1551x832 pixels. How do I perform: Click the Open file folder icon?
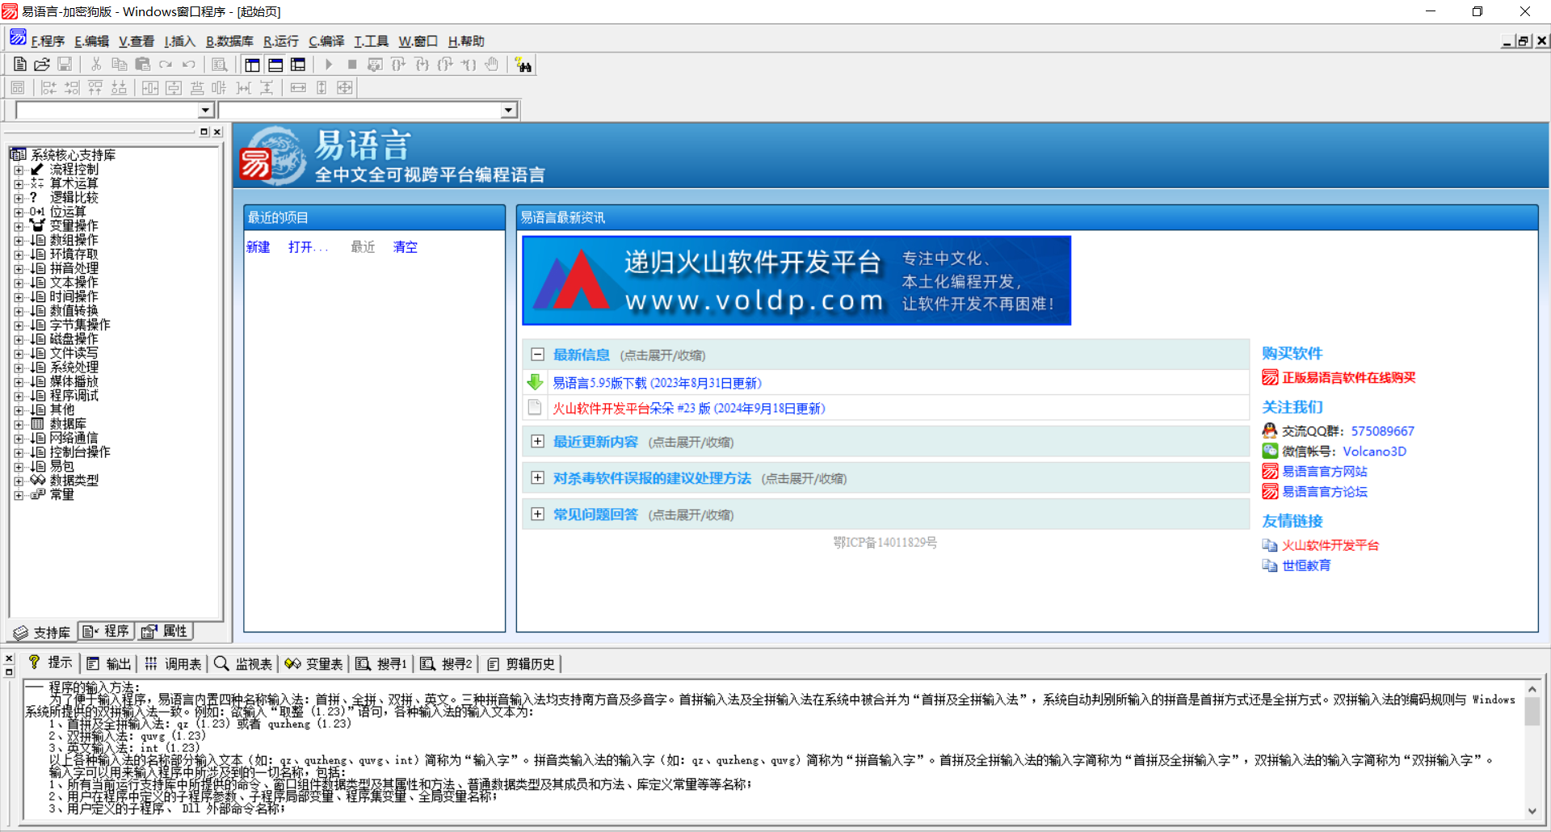(x=42, y=65)
